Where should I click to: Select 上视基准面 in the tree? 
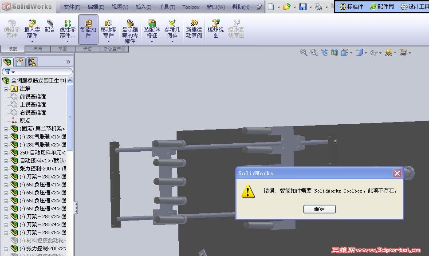pos(33,104)
